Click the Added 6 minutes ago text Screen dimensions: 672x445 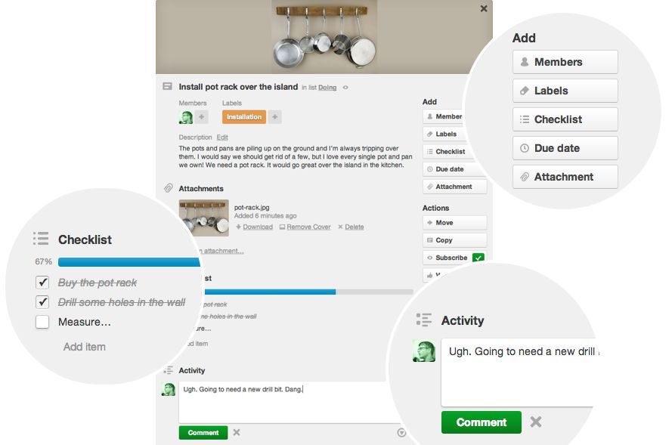pyautogui.click(x=265, y=216)
